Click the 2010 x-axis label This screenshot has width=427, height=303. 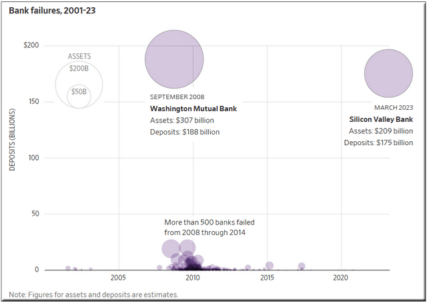pos(193,278)
